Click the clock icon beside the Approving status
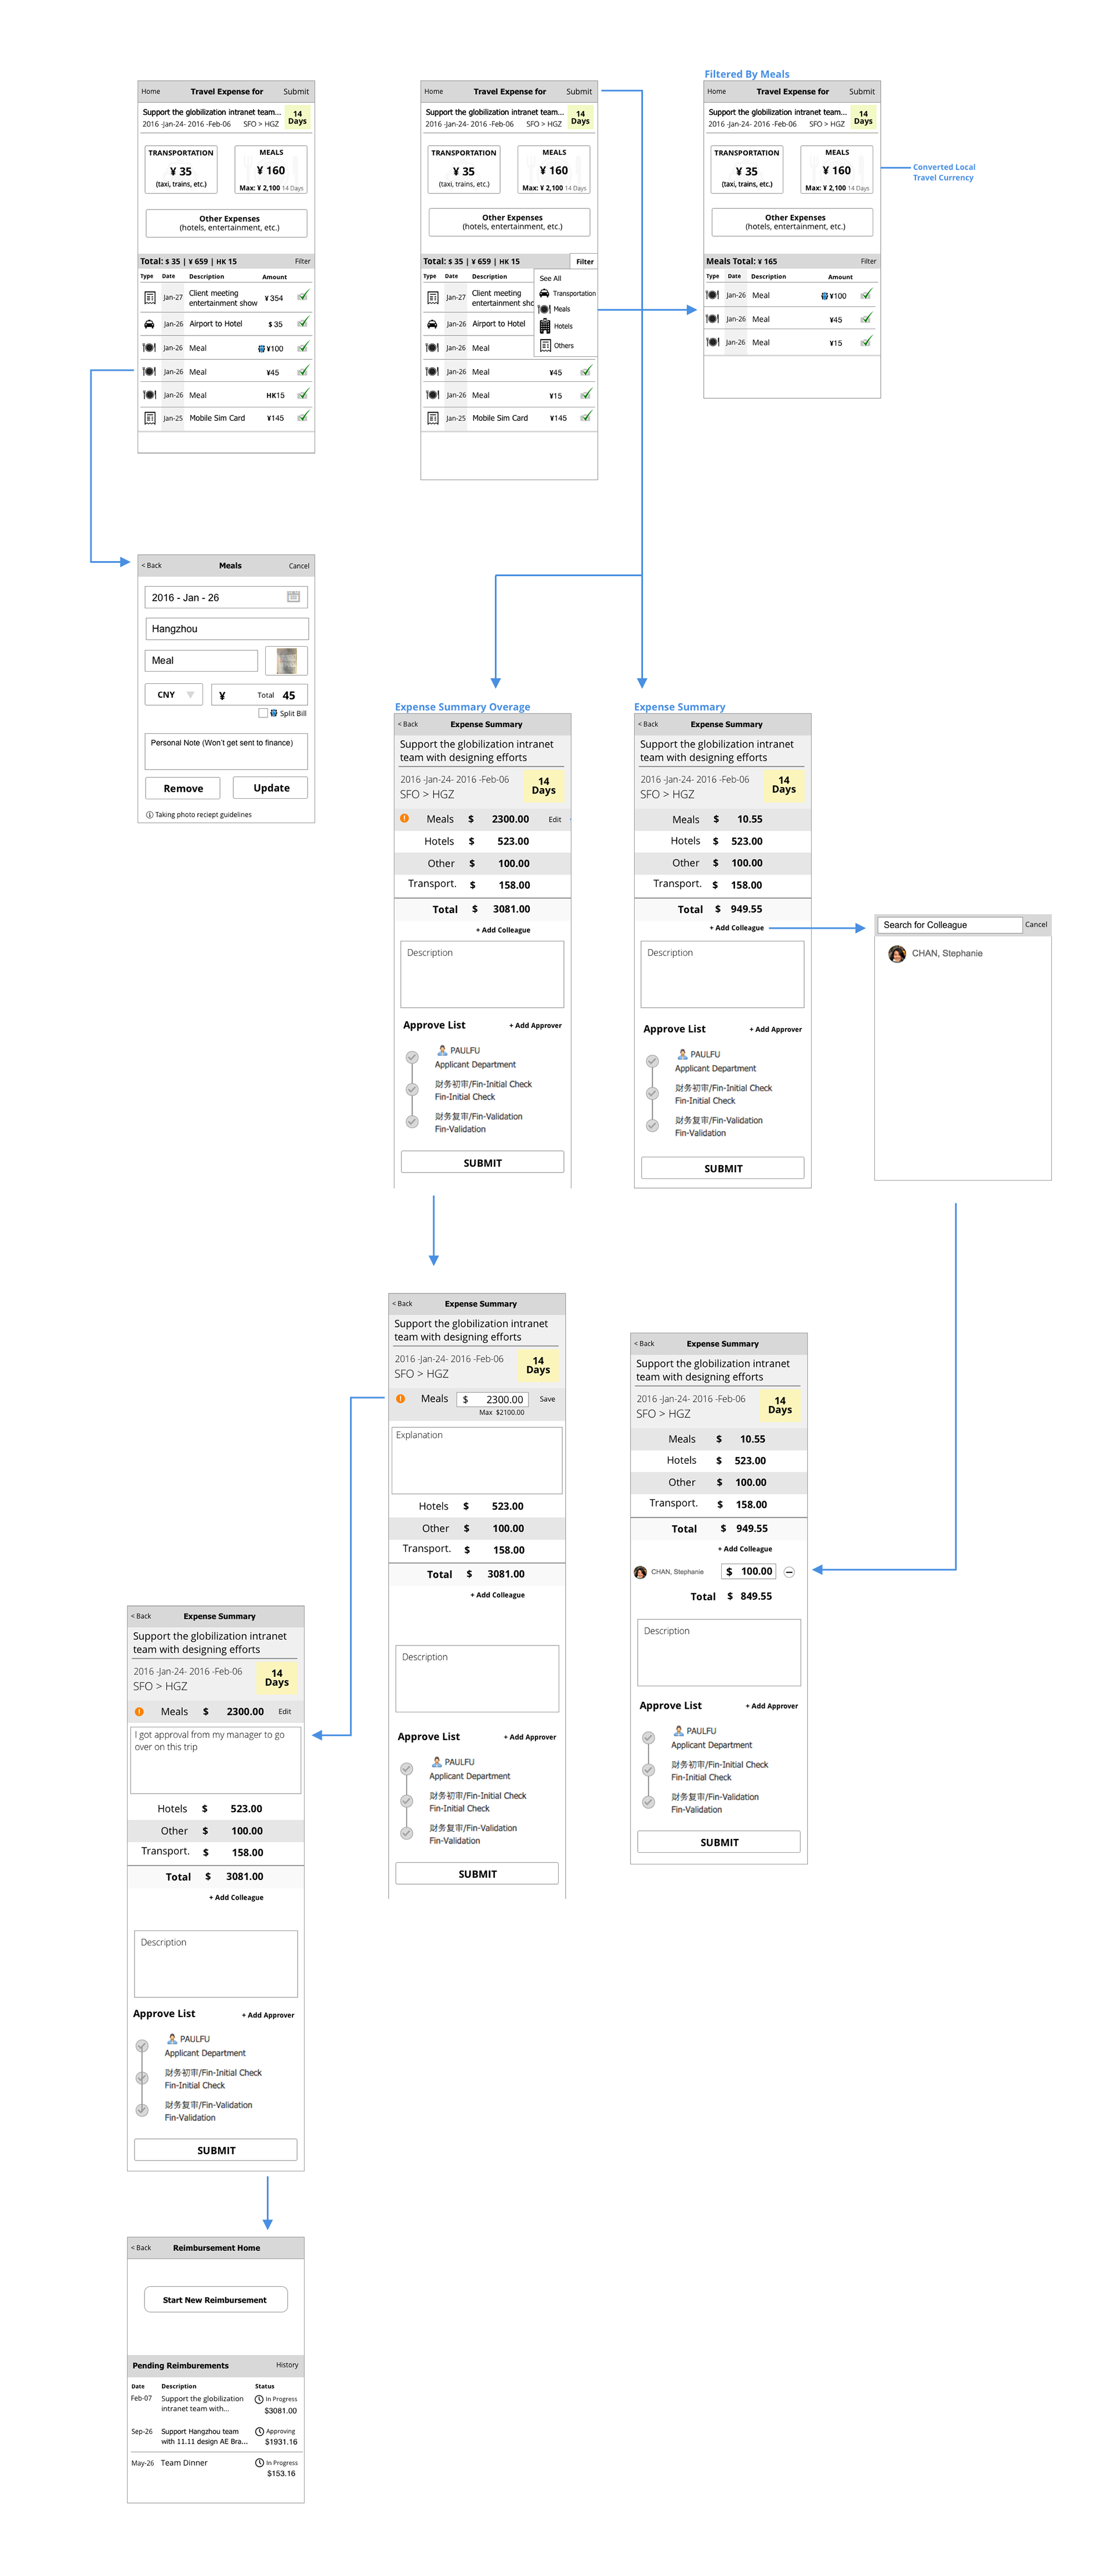 (x=259, y=2431)
